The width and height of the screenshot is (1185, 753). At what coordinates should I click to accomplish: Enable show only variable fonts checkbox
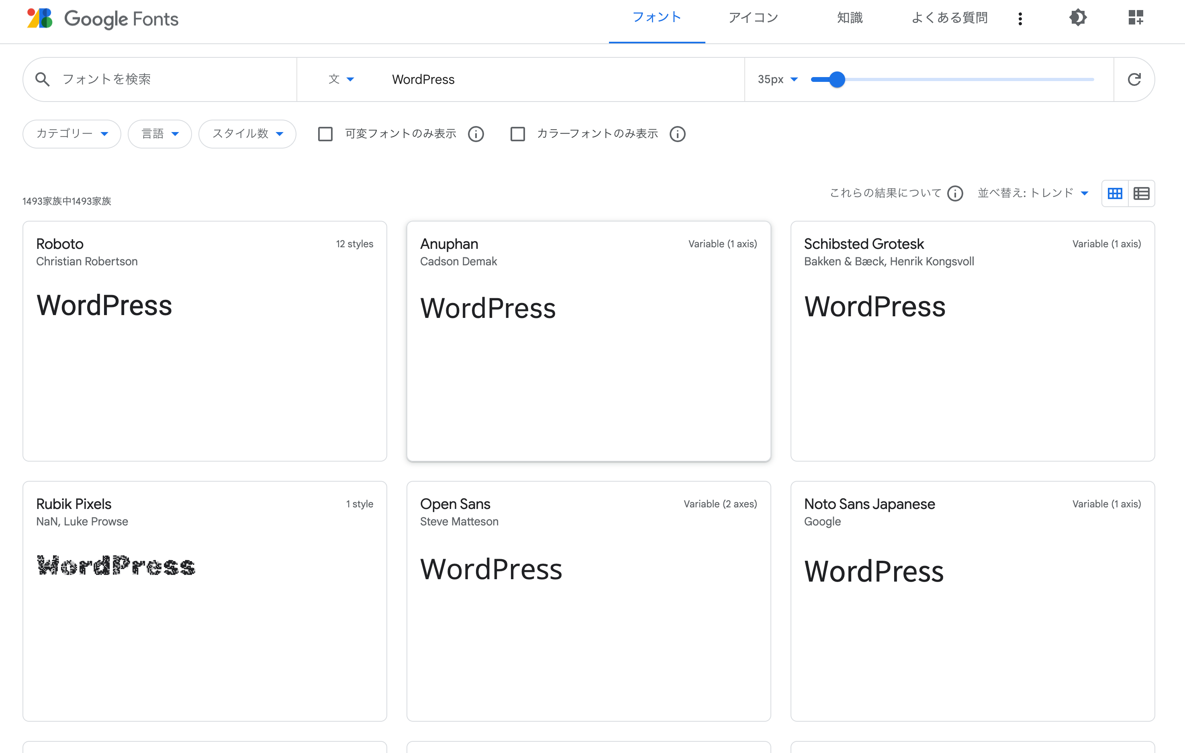pyautogui.click(x=325, y=134)
